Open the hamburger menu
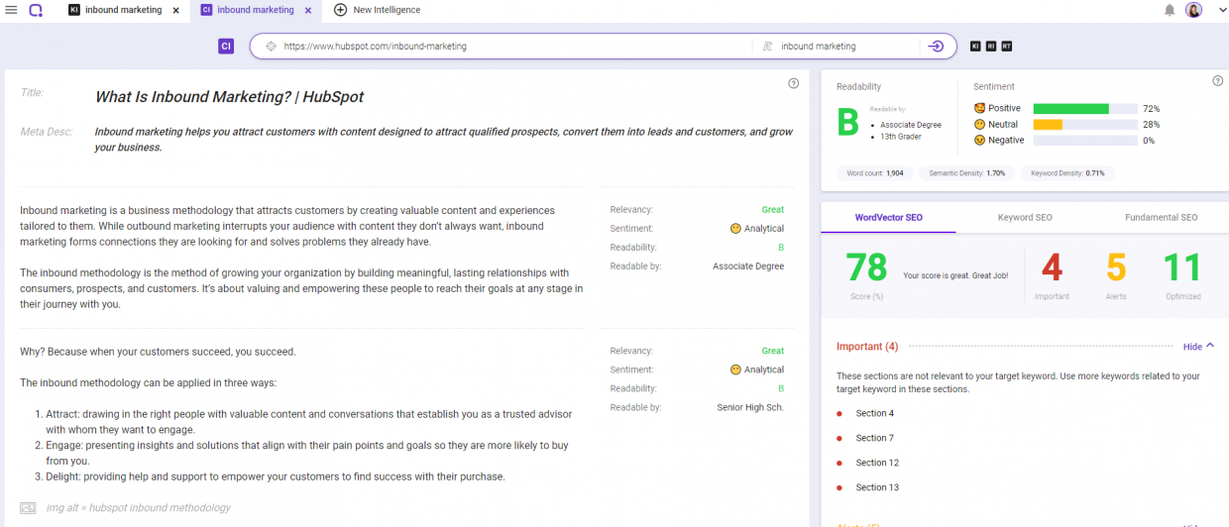This screenshot has height=527, width=1229. (11, 10)
